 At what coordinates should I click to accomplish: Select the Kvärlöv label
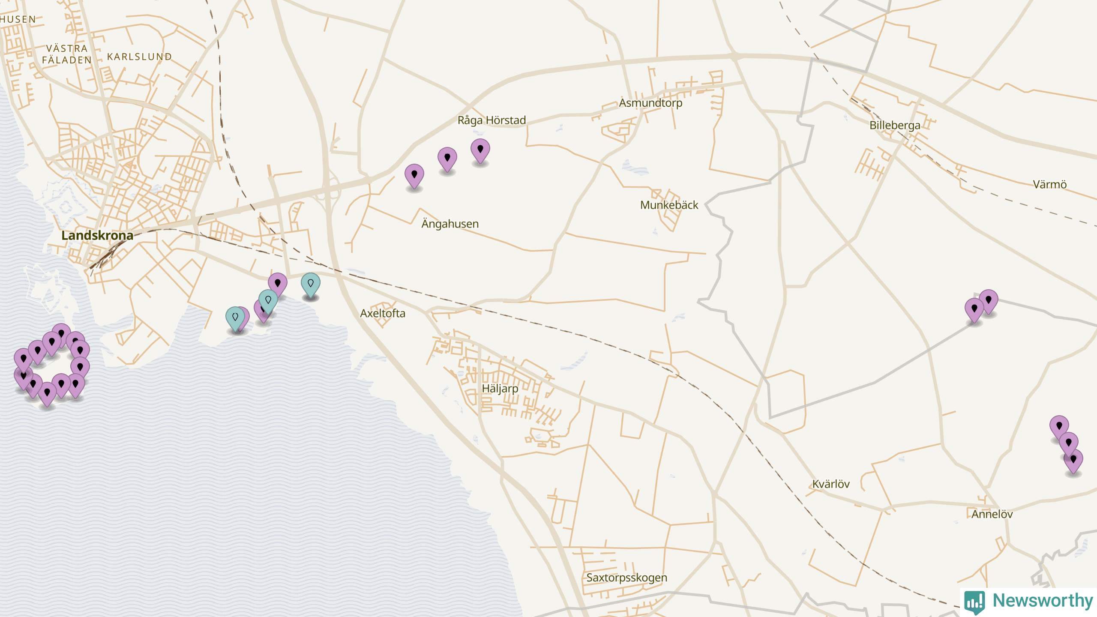[x=831, y=484]
